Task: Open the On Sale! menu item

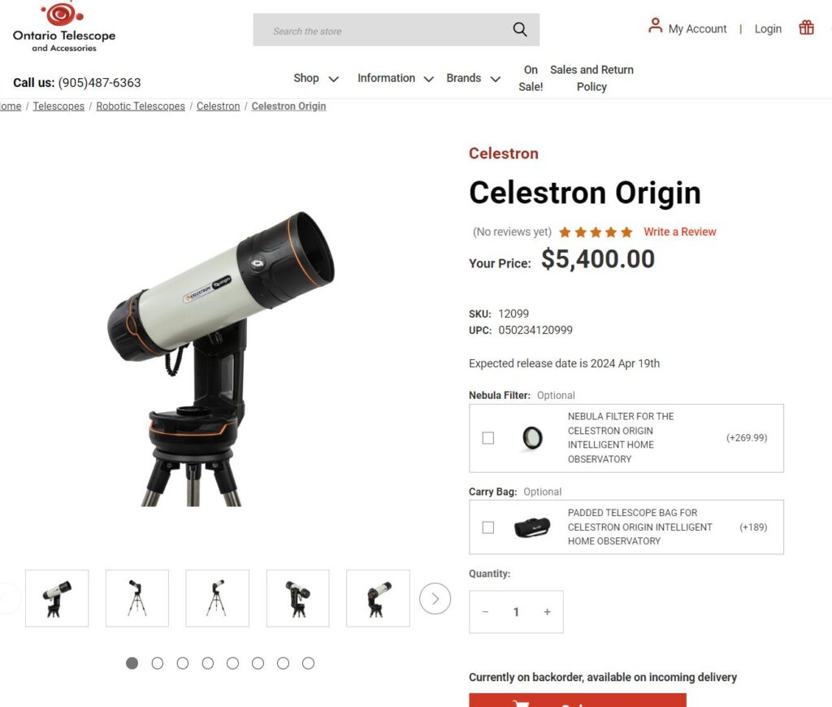Action: 531,78
